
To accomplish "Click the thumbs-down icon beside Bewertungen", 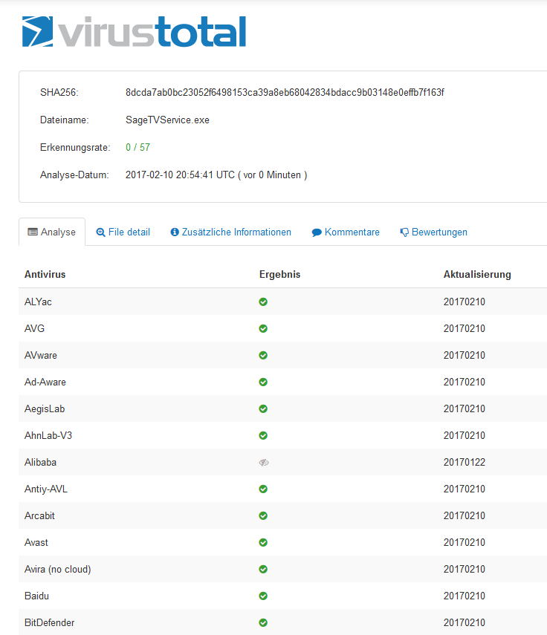I will tap(404, 232).
